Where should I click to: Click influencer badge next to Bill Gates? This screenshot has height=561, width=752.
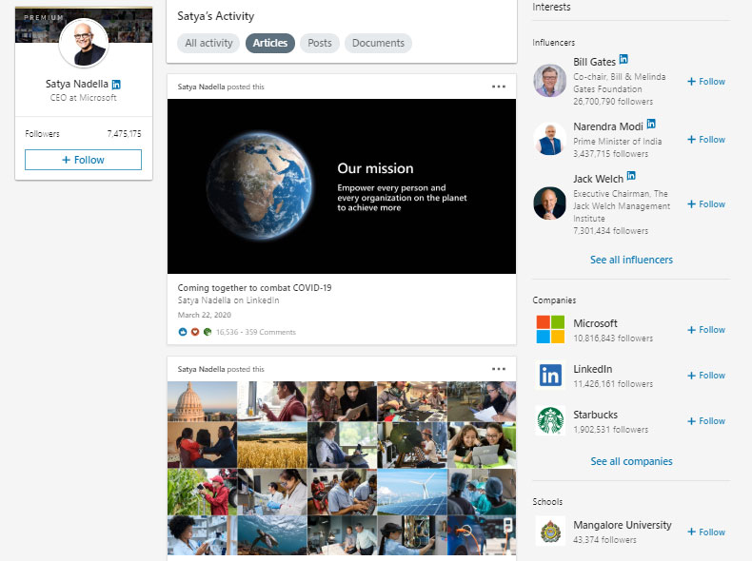point(623,59)
